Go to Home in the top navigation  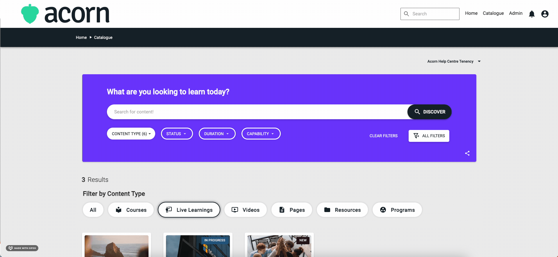tap(471, 13)
